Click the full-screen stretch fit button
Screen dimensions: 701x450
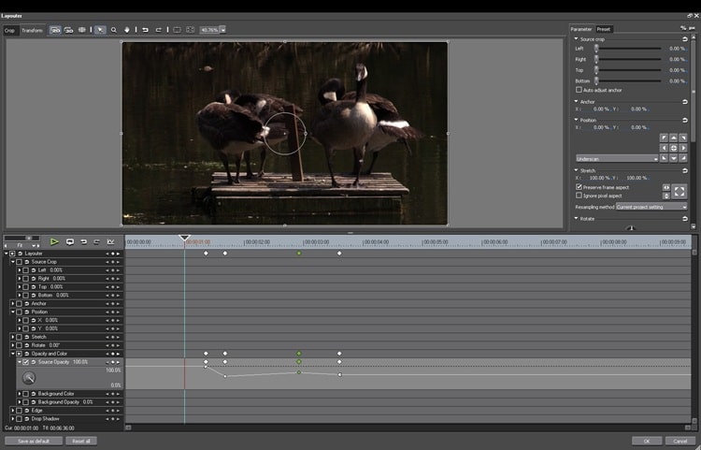point(680,192)
